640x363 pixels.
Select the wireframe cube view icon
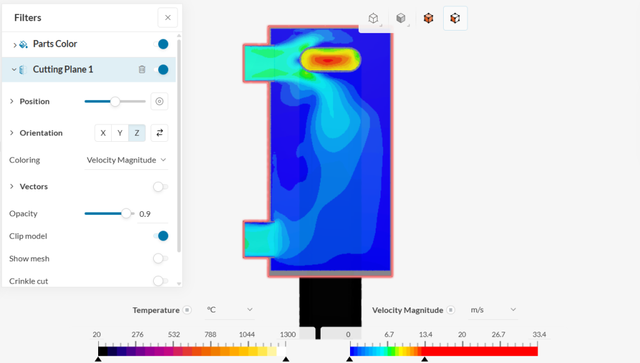point(373,19)
